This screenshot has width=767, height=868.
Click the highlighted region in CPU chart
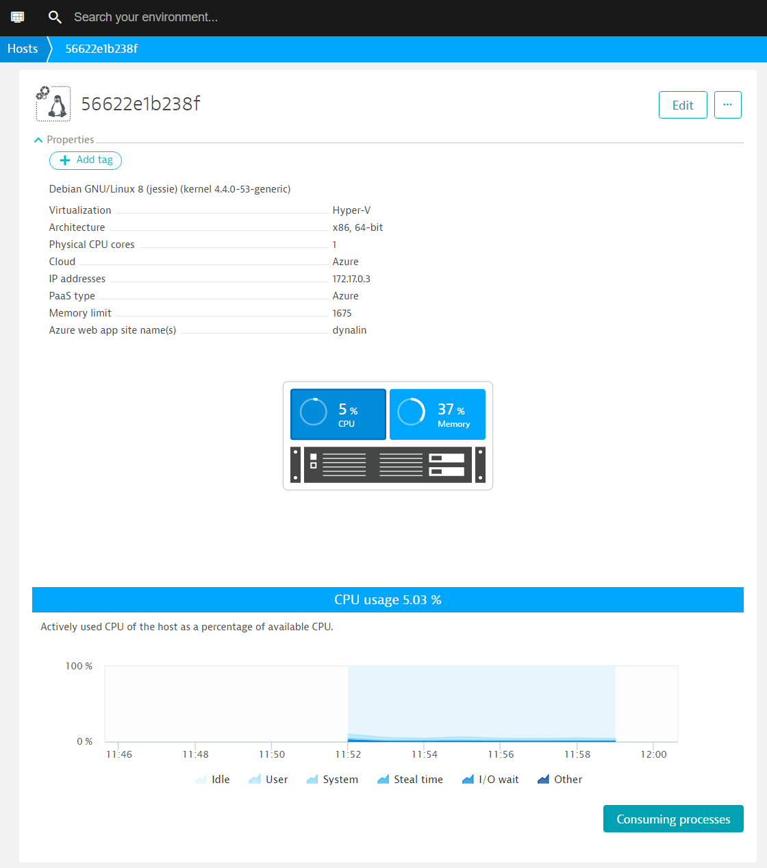(x=481, y=704)
